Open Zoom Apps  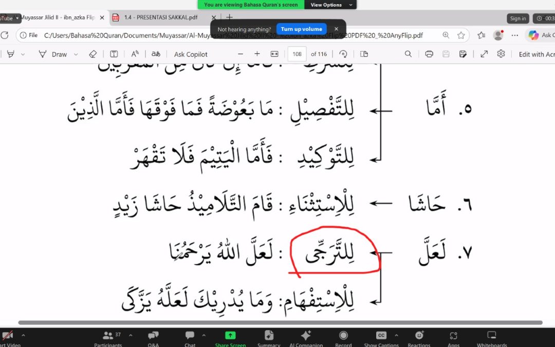point(453,338)
